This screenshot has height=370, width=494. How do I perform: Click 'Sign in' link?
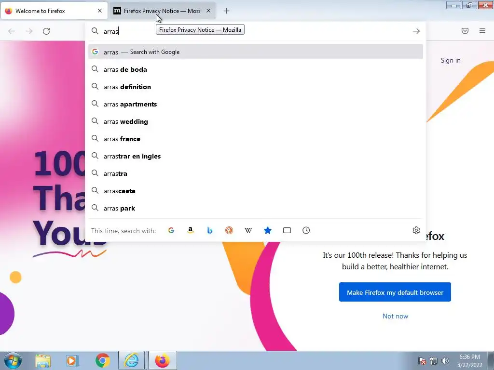click(451, 60)
